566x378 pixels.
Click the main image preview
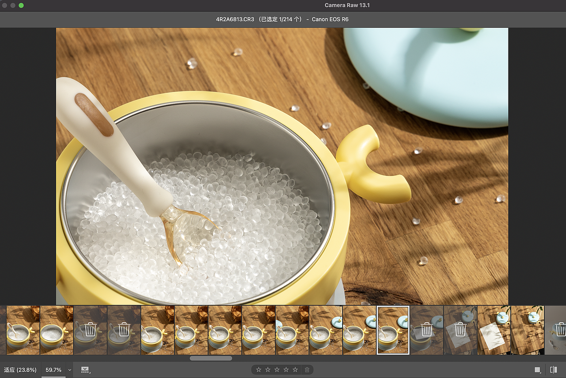click(282, 166)
